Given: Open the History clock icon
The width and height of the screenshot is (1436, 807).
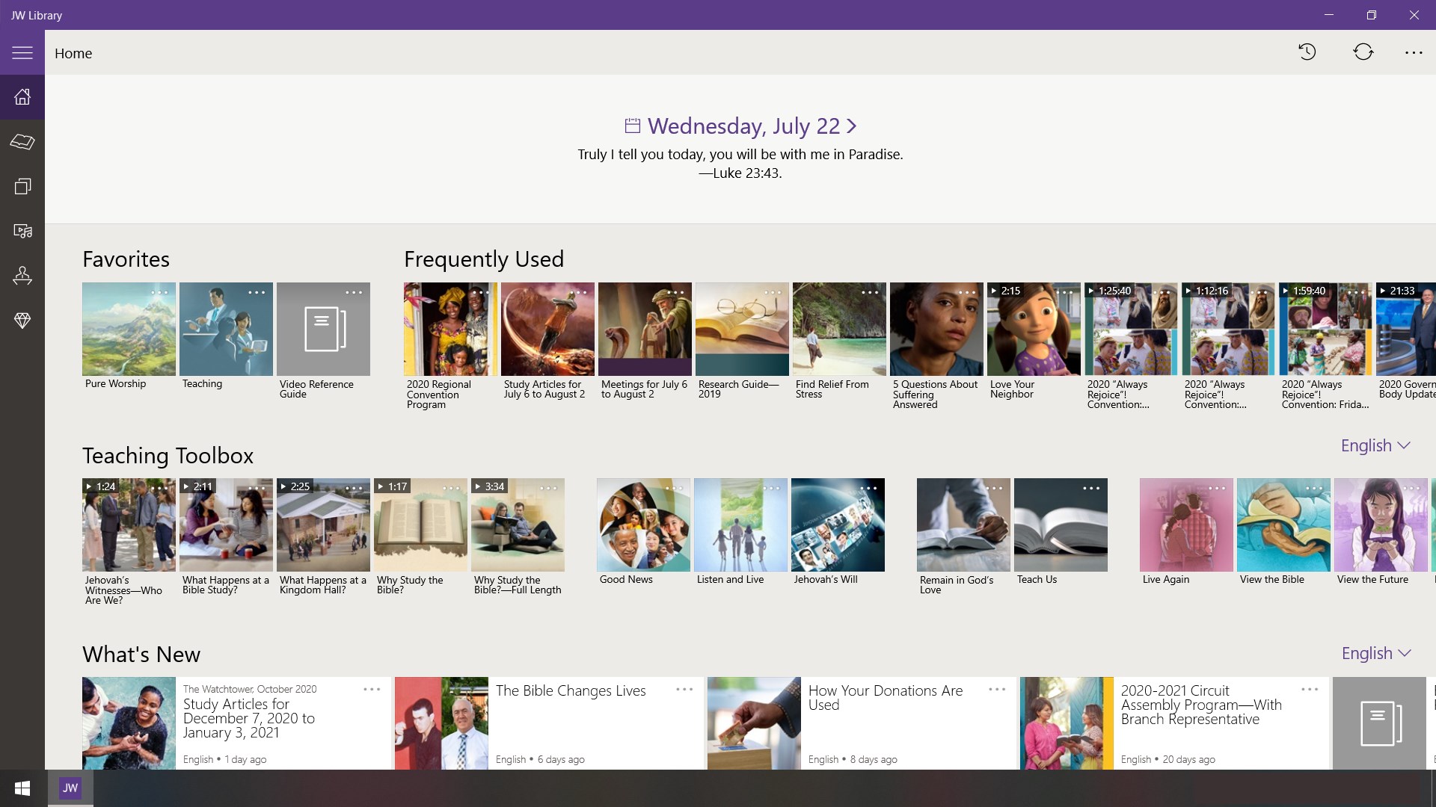Looking at the screenshot, I should pos(1307,52).
